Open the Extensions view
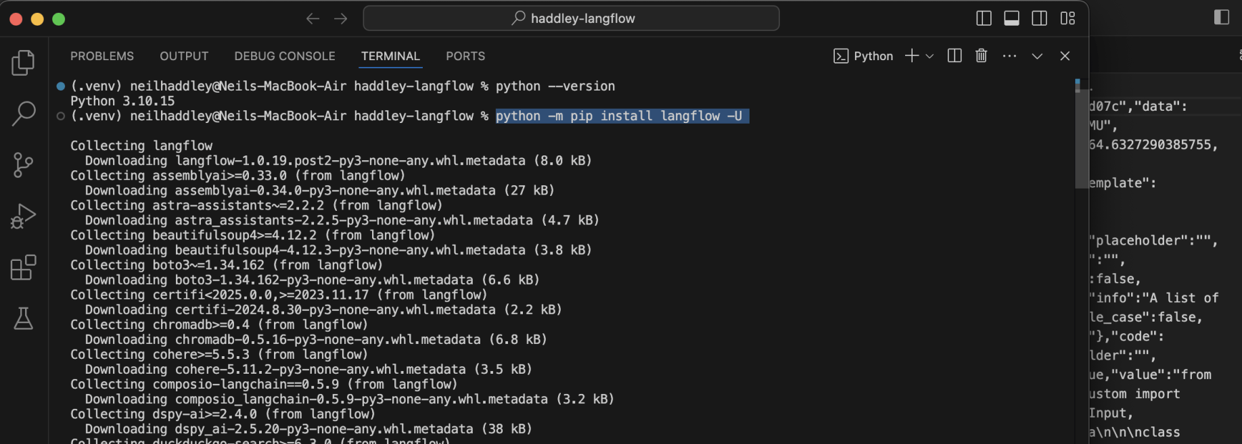This screenshot has width=1242, height=444. click(24, 268)
